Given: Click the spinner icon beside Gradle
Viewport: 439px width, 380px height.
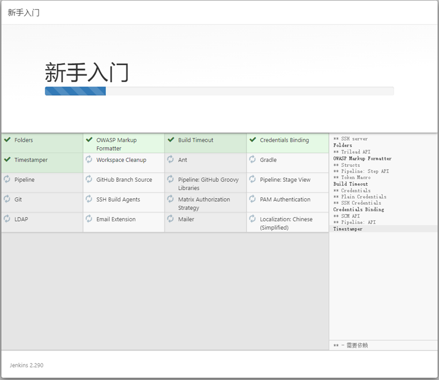Looking at the screenshot, I should point(253,159).
